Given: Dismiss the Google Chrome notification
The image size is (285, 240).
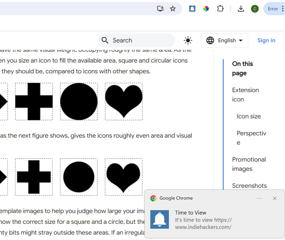Looking at the screenshot, I should pos(275,198).
